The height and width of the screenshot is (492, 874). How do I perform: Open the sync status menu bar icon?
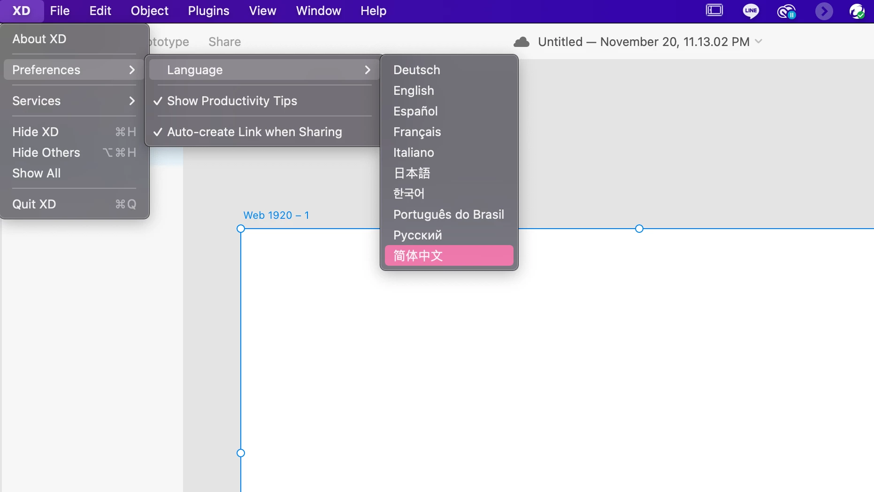tap(858, 11)
